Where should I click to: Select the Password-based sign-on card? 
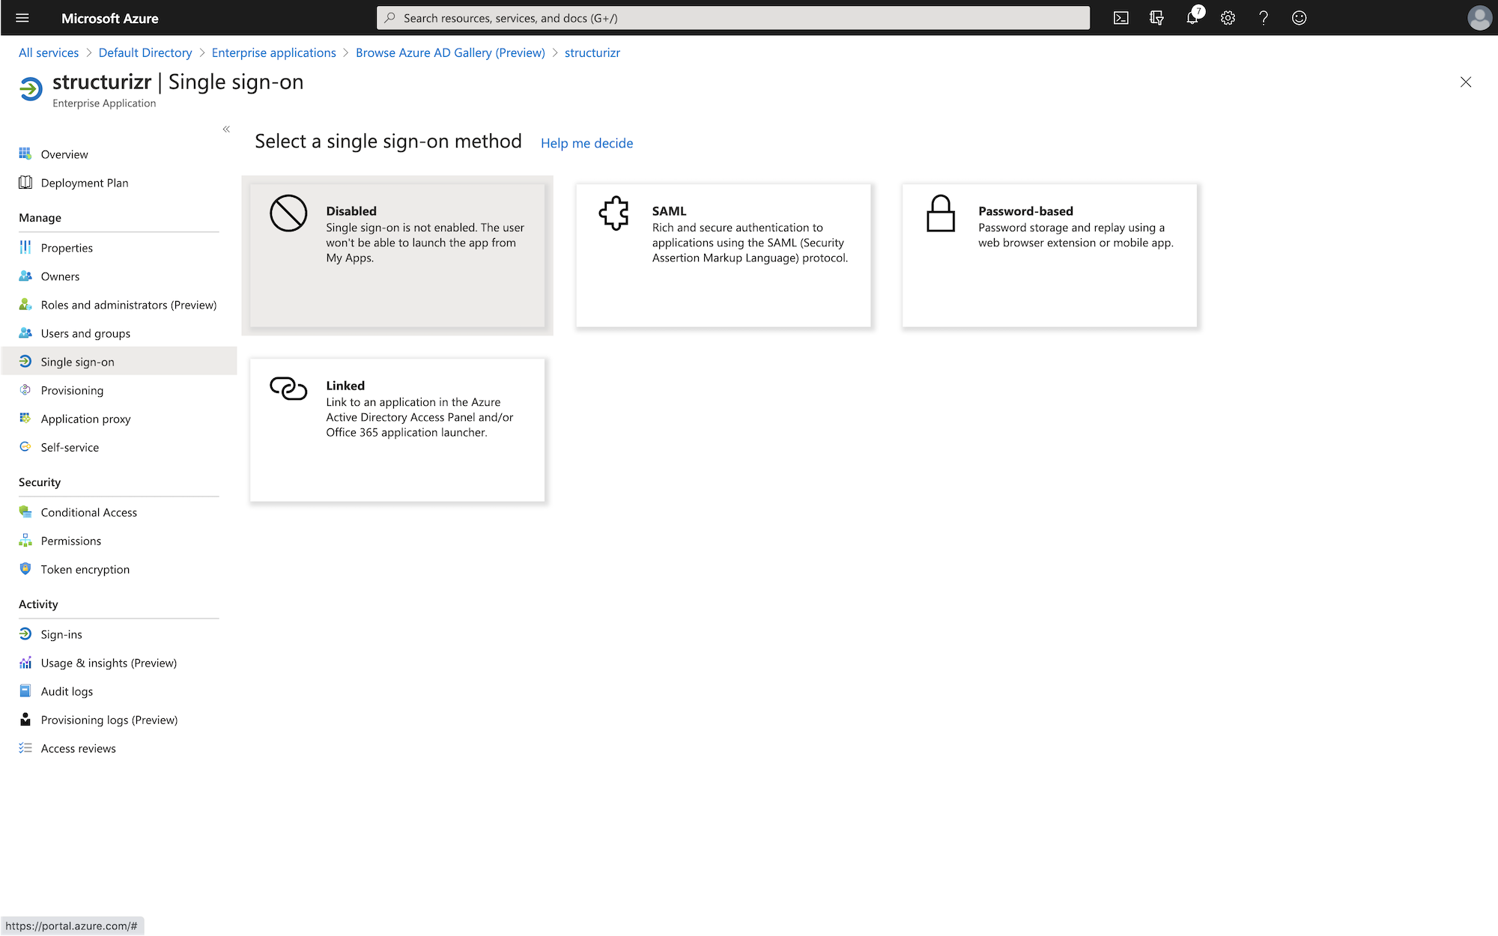click(1049, 255)
